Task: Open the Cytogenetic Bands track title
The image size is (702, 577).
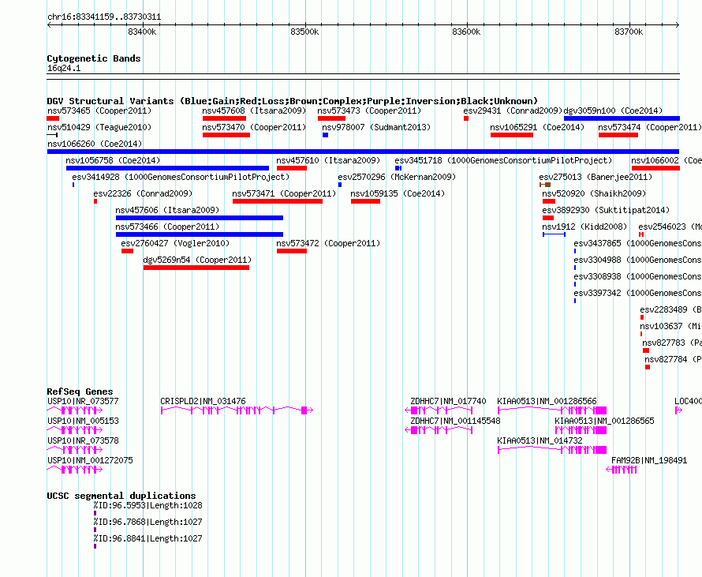Action: (94, 58)
